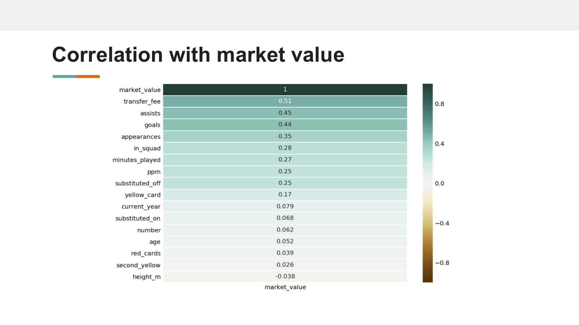
Task: Click the ppm row label
Action: click(154, 172)
